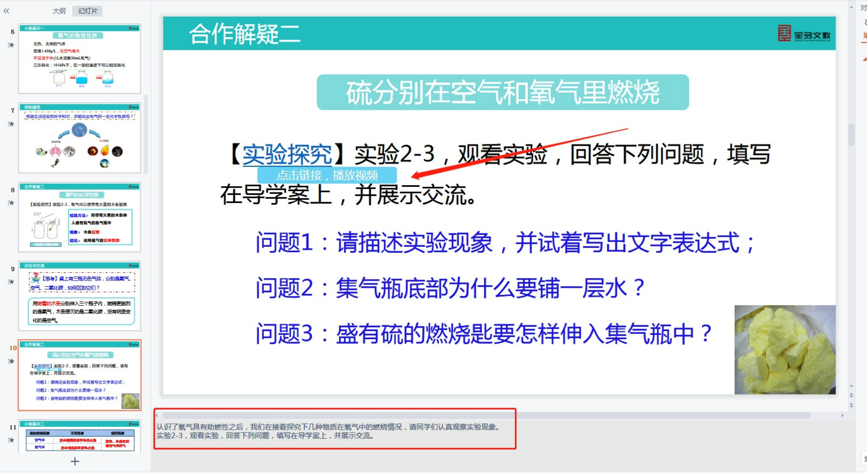The width and height of the screenshot is (867, 473).
Task: Collapse the slide thumbnail panel
Action: tap(6, 11)
